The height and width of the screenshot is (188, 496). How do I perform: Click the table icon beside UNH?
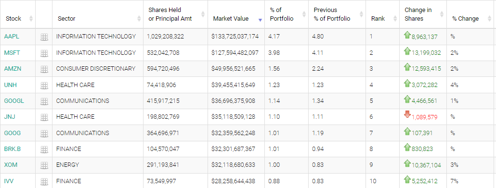pyautogui.click(x=44, y=85)
